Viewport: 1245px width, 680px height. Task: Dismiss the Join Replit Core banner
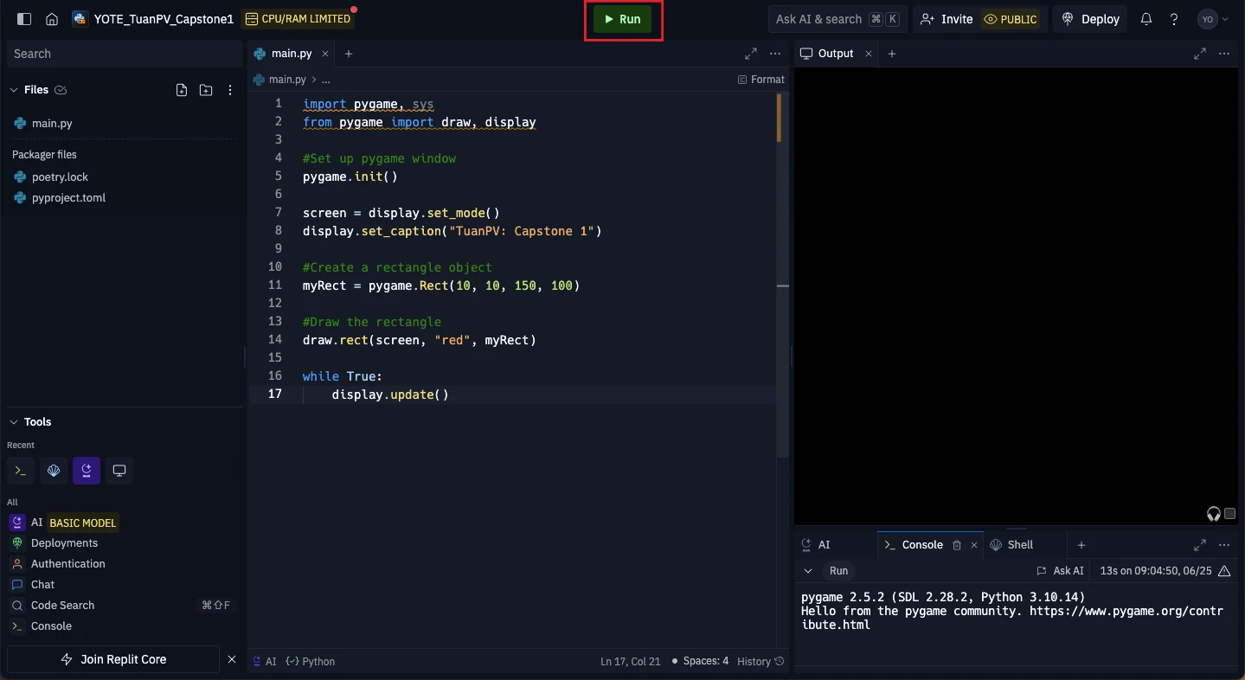(232, 659)
